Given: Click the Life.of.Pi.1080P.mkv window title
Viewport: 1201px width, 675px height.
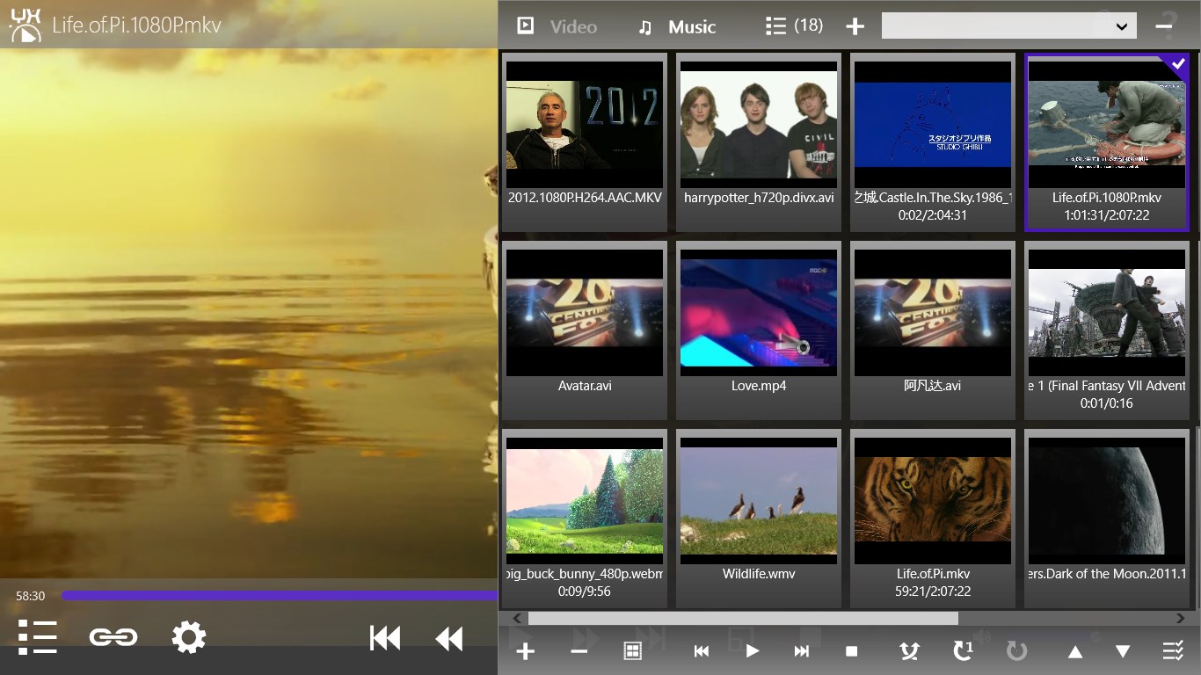Looking at the screenshot, I should click(x=136, y=25).
